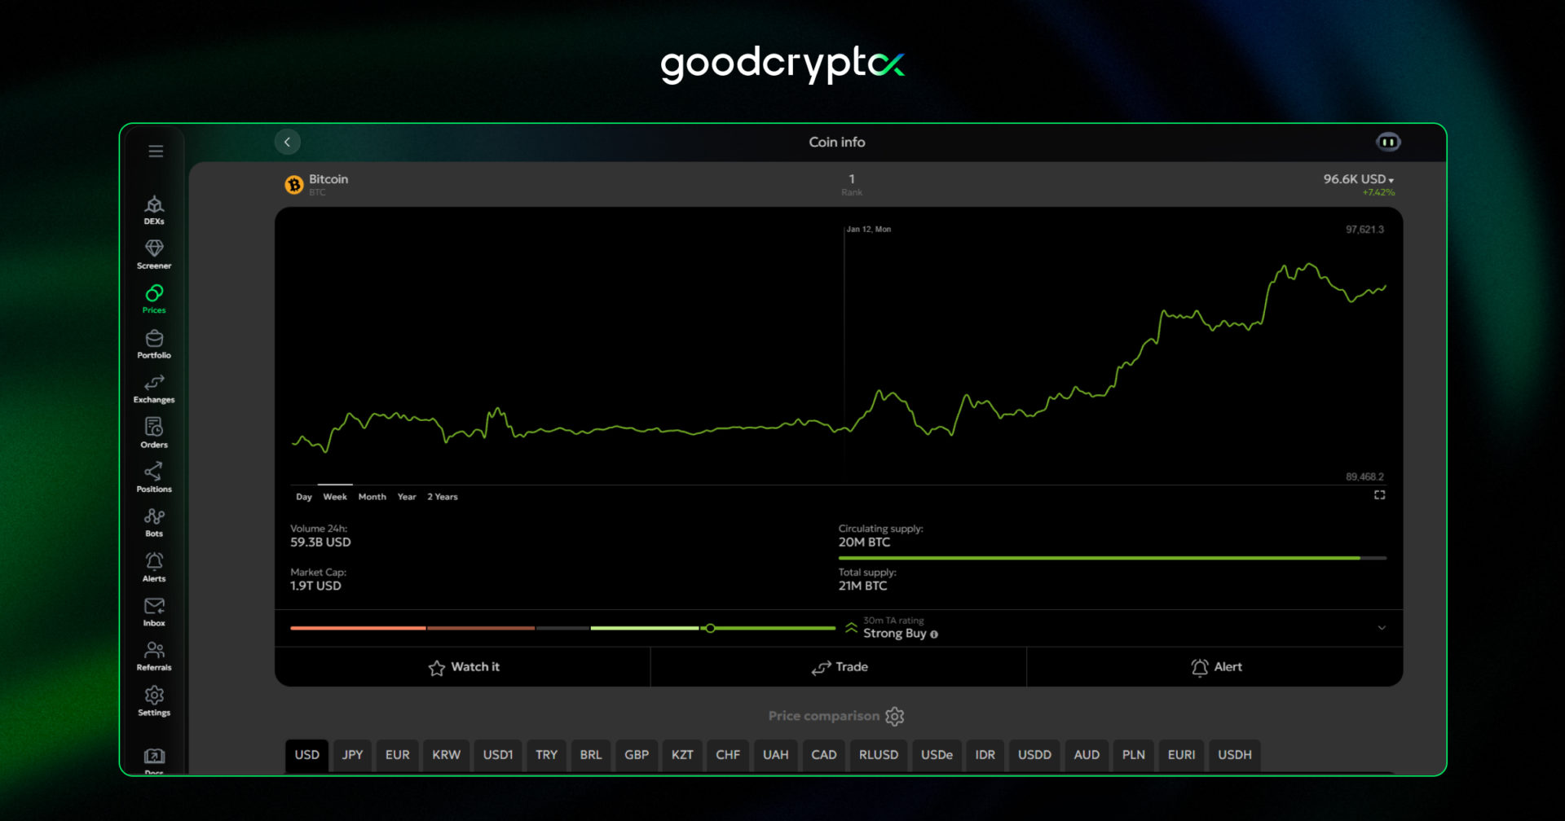Go to Portfolio in the sidebar
The width and height of the screenshot is (1565, 821).
[154, 344]
